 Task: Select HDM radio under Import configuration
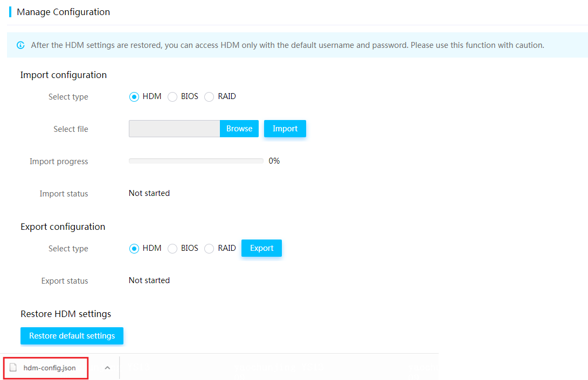tap(134, 97)
